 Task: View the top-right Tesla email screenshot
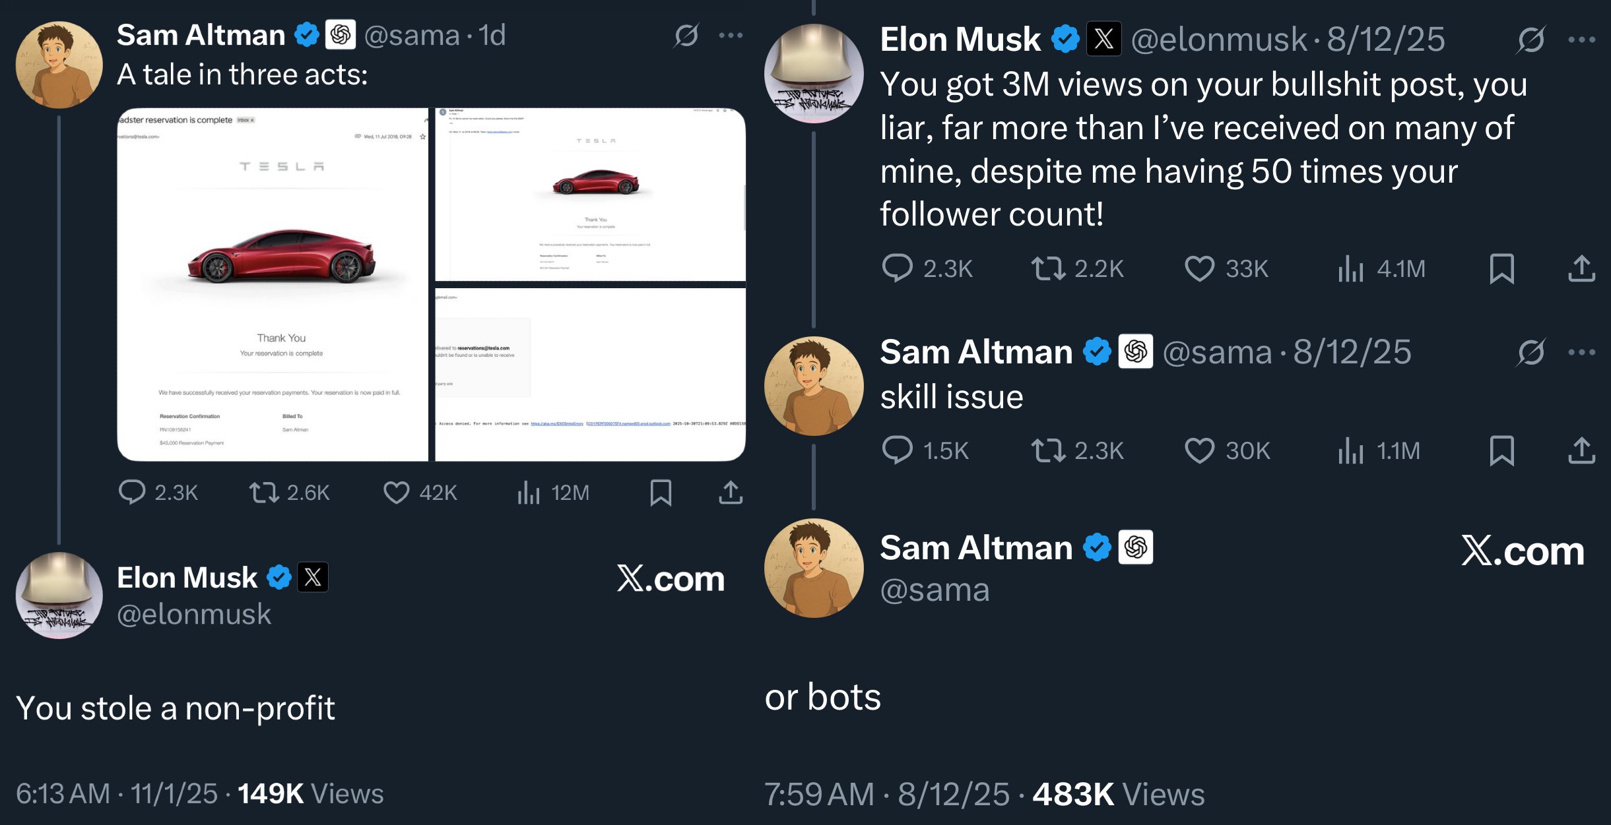pos(590,195)
